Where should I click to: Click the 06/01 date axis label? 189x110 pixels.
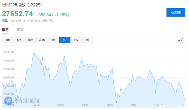[134, 105]
